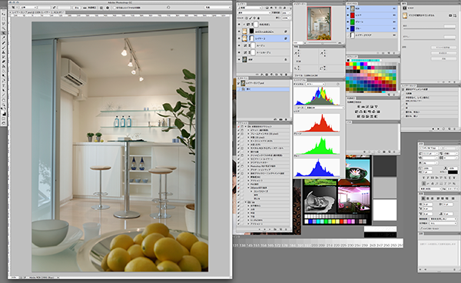Click the Swatches panel tab

pyautogui.click(x=352, y=56)
